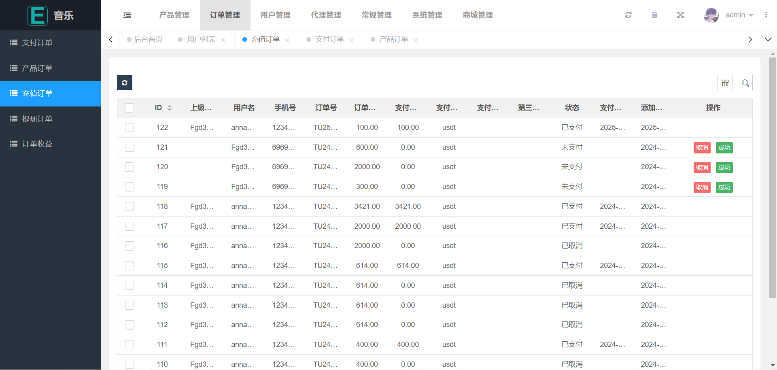
Task: Click 取消 button for order 121
Action: [702, 148]
